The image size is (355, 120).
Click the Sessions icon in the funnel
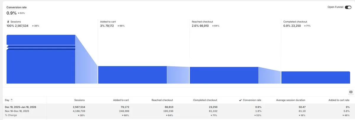[8, 22]
